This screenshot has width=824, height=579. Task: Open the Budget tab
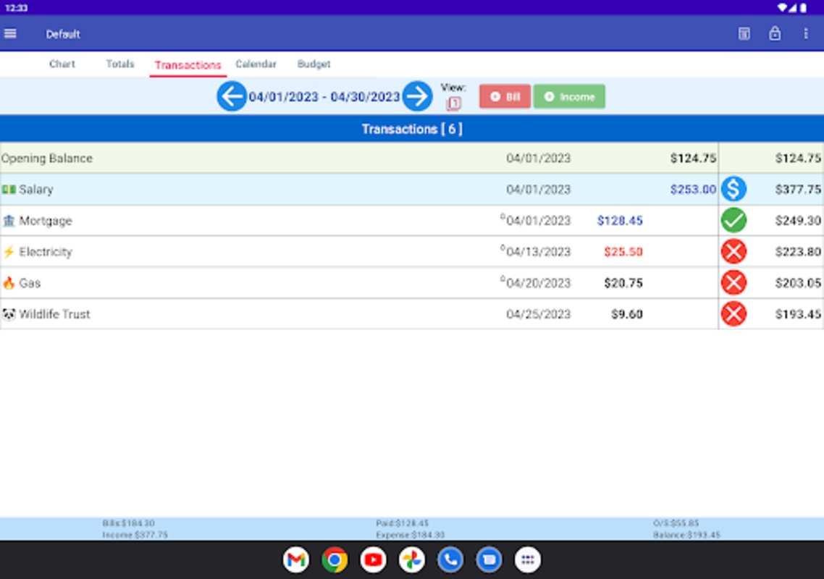click(x=314, y=64)
